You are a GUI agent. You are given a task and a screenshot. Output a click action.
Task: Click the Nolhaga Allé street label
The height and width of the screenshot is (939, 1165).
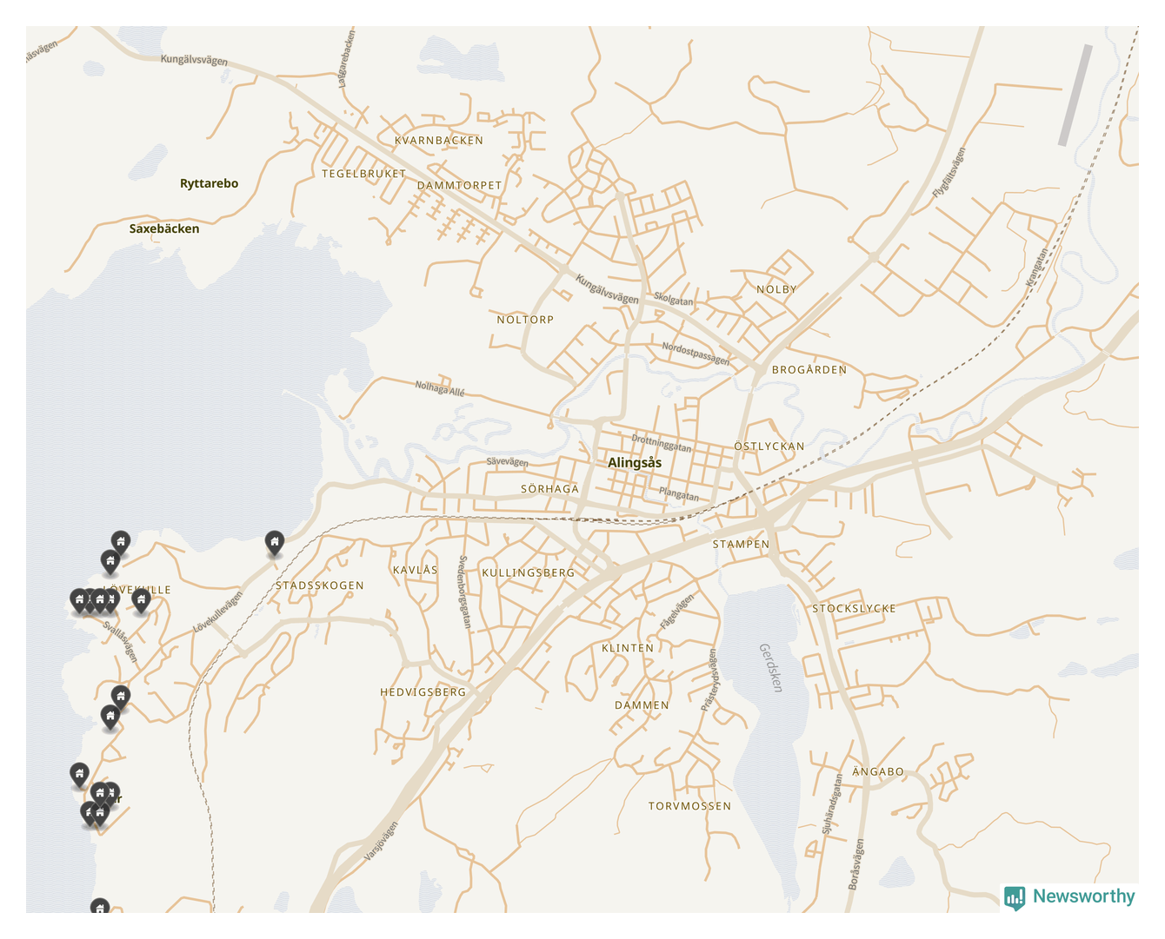coord(440,387)
